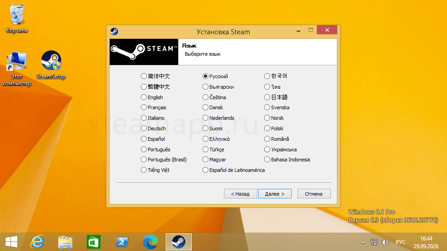Select Japanese 日本語 language
The image size is (447, 251).
coord(276,97)
